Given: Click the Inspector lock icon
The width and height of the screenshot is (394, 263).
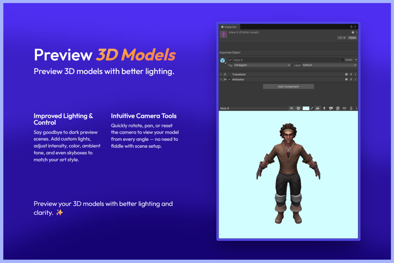Looking at the screenshot, I should (x=351, y=27).
